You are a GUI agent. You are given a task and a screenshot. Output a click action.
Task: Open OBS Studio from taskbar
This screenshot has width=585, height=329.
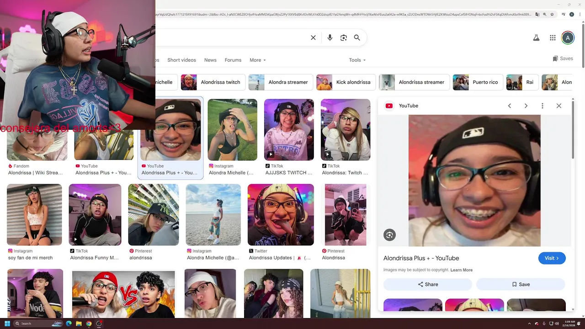point(99,324)
